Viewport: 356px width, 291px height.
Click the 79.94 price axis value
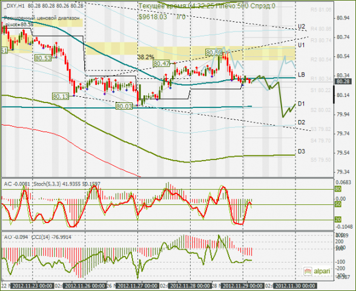pyautogui.click(x=343, y=114)
